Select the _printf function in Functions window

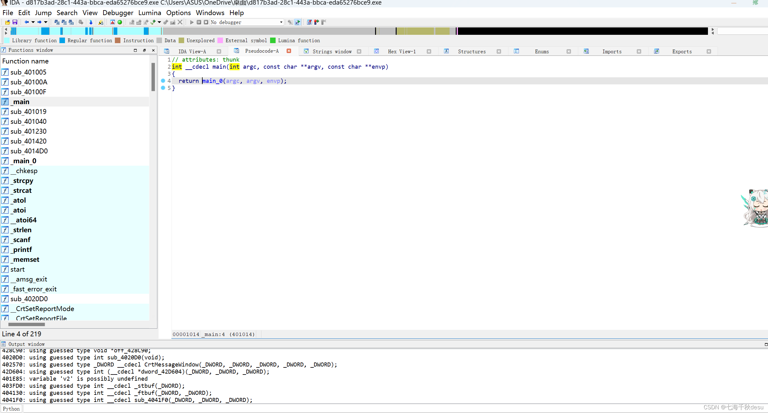(x=22, y=249)
